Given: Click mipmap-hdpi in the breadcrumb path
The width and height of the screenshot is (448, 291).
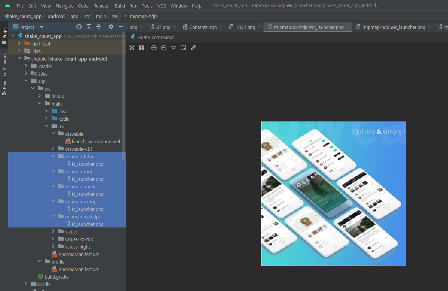Looking at the screenshot, I should tap(144, 16).
